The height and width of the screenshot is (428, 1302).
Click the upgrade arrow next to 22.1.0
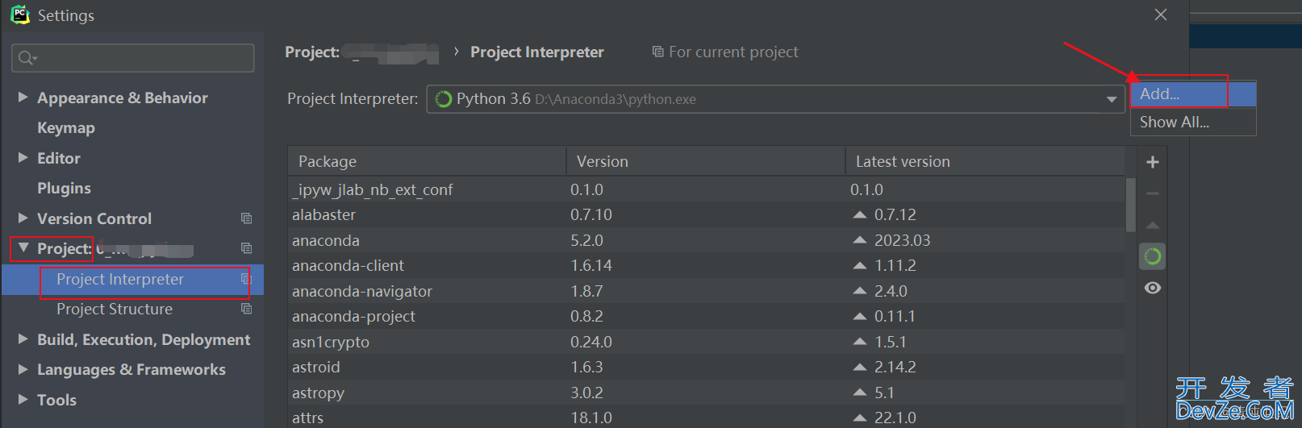[x=860, y=418]
